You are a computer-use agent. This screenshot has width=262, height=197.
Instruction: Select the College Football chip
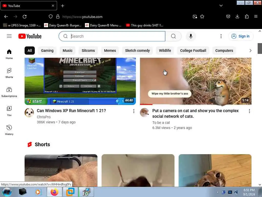193,51
